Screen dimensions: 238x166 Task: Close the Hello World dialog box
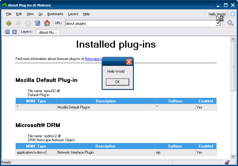[129, 62]
